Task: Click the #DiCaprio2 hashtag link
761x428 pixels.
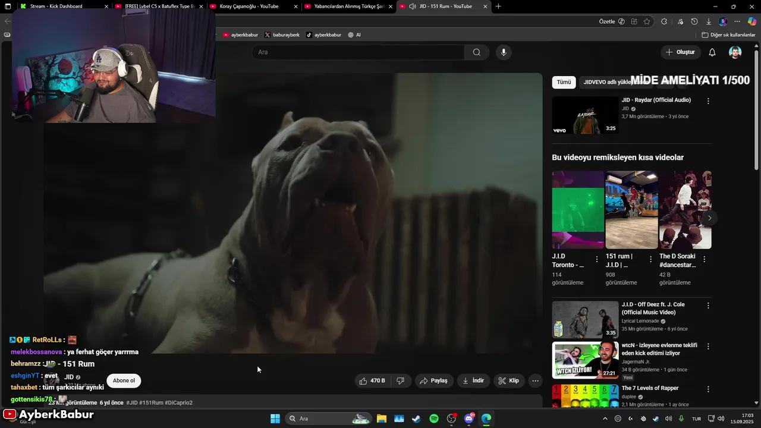Action: (x=178, y=403)
